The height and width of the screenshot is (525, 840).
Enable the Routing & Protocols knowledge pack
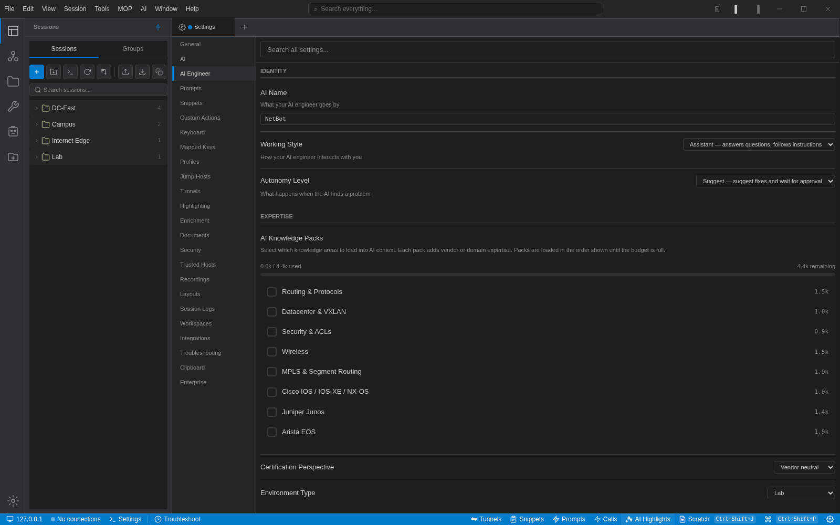[272, 292]
